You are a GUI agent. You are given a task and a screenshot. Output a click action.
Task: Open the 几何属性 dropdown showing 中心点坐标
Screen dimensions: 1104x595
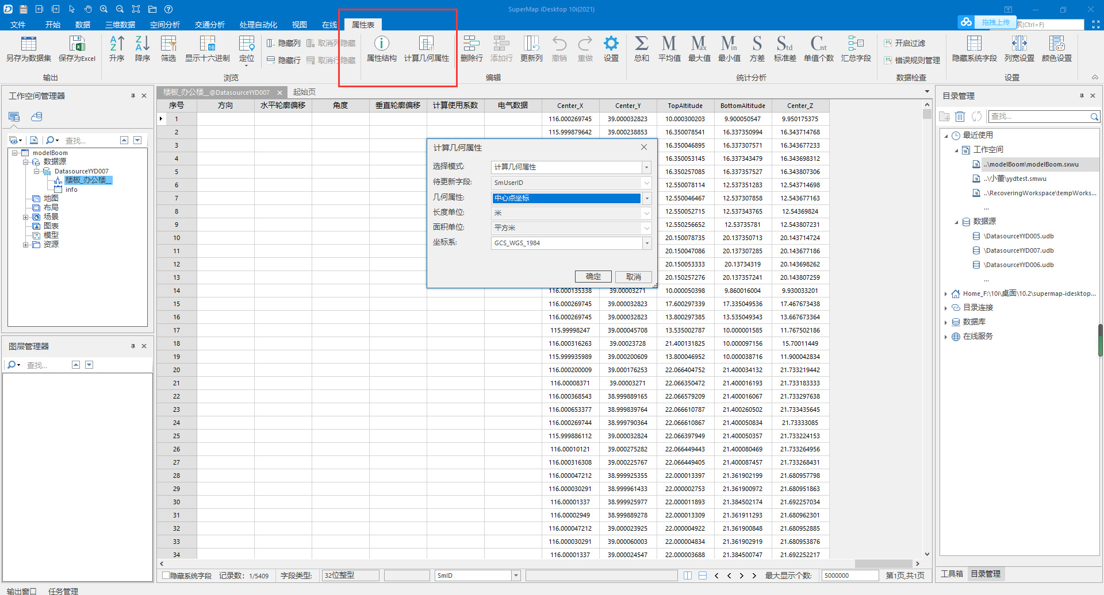(647, 198)
